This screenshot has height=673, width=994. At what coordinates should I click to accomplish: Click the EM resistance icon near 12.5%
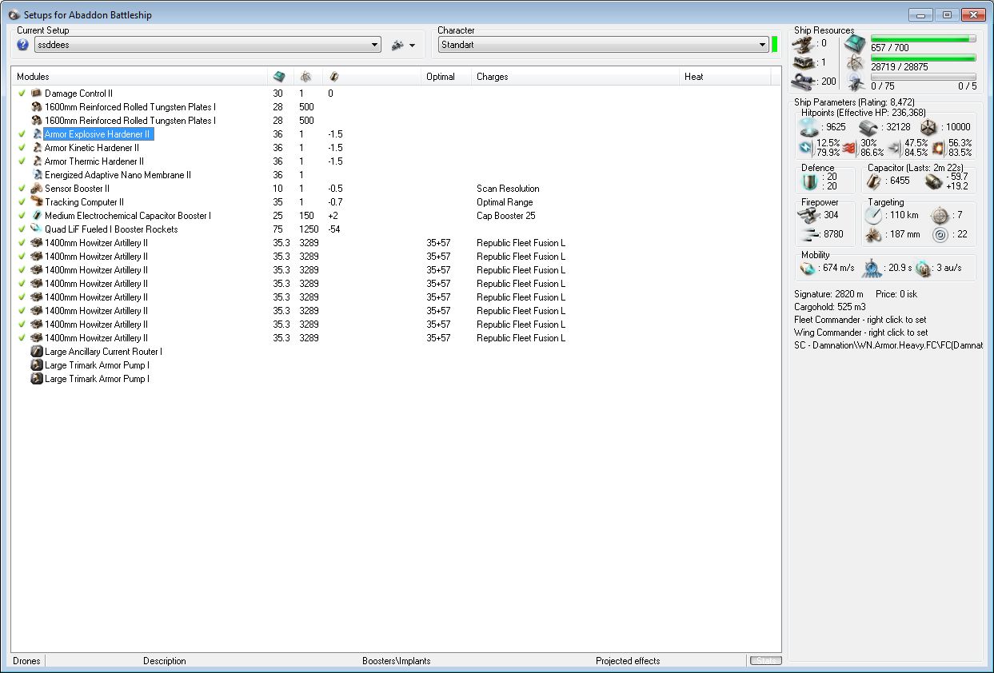[807, 147]
